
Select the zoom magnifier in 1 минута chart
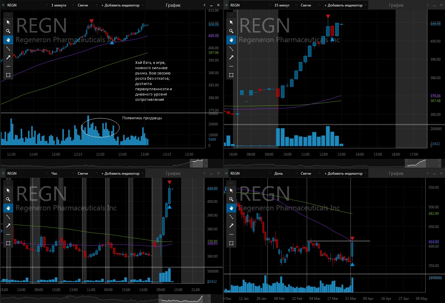click(8, 31)
